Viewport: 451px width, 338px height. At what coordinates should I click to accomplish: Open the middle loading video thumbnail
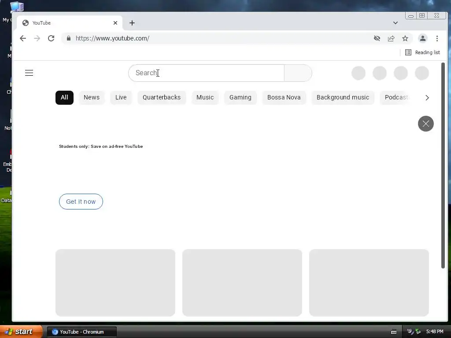click(x=242, y=283)
